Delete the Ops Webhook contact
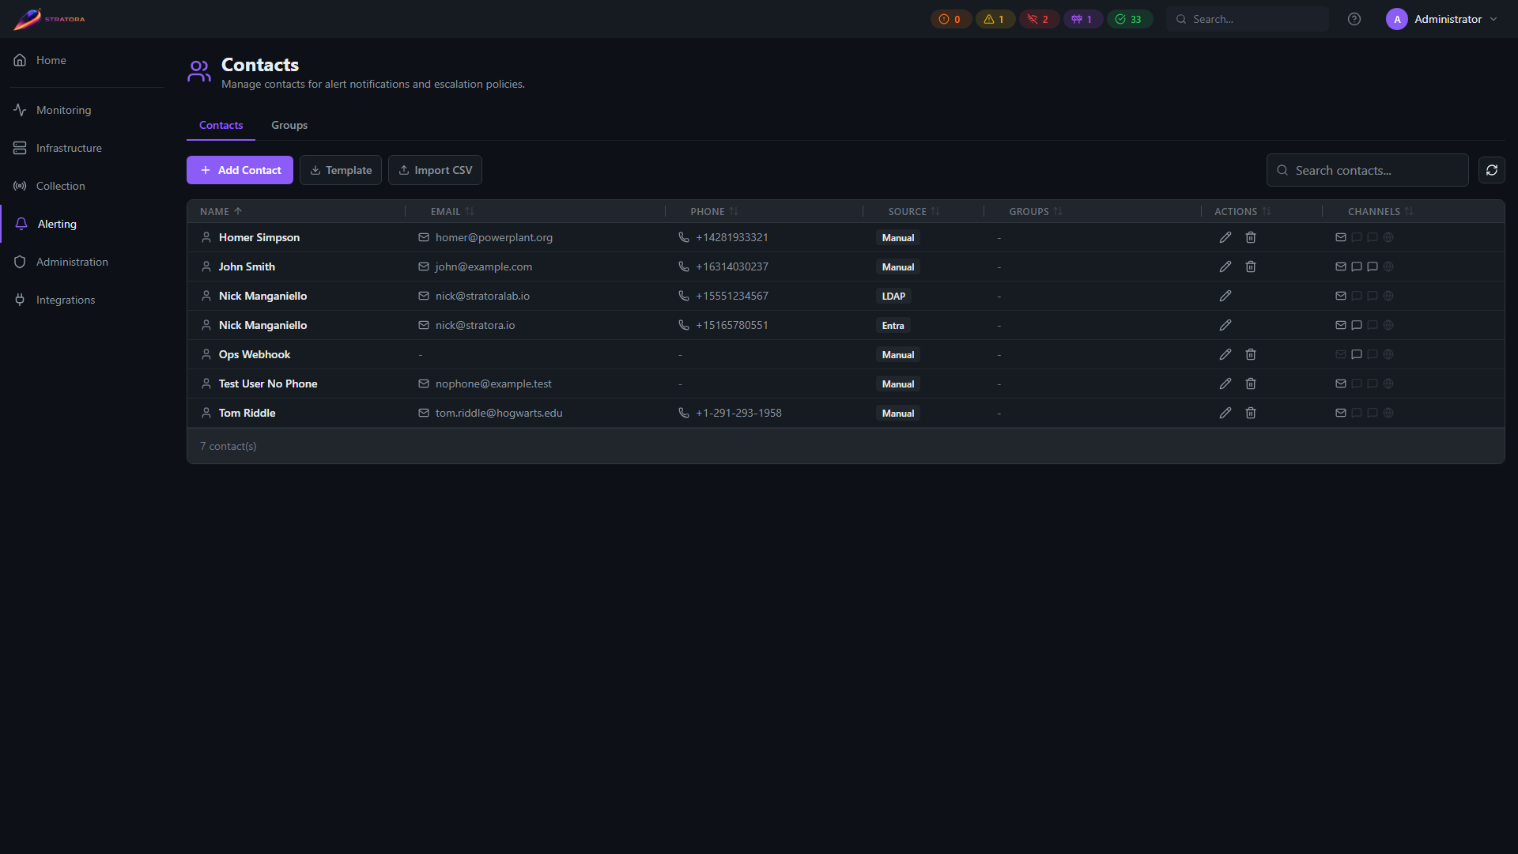 (x=1251, y=354)
